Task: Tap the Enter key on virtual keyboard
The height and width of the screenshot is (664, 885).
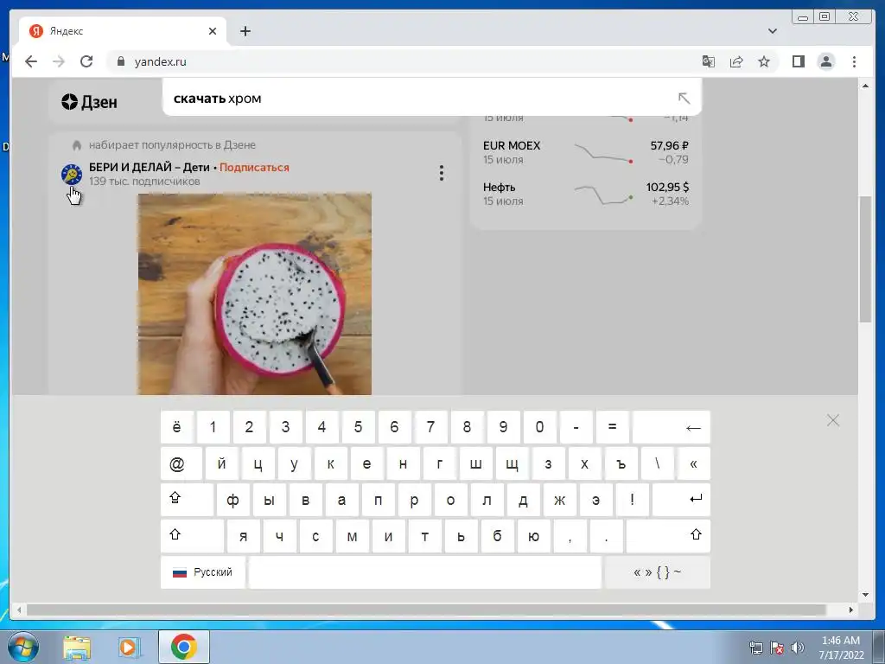Action: pyautogui.click(x=681, y=500)
